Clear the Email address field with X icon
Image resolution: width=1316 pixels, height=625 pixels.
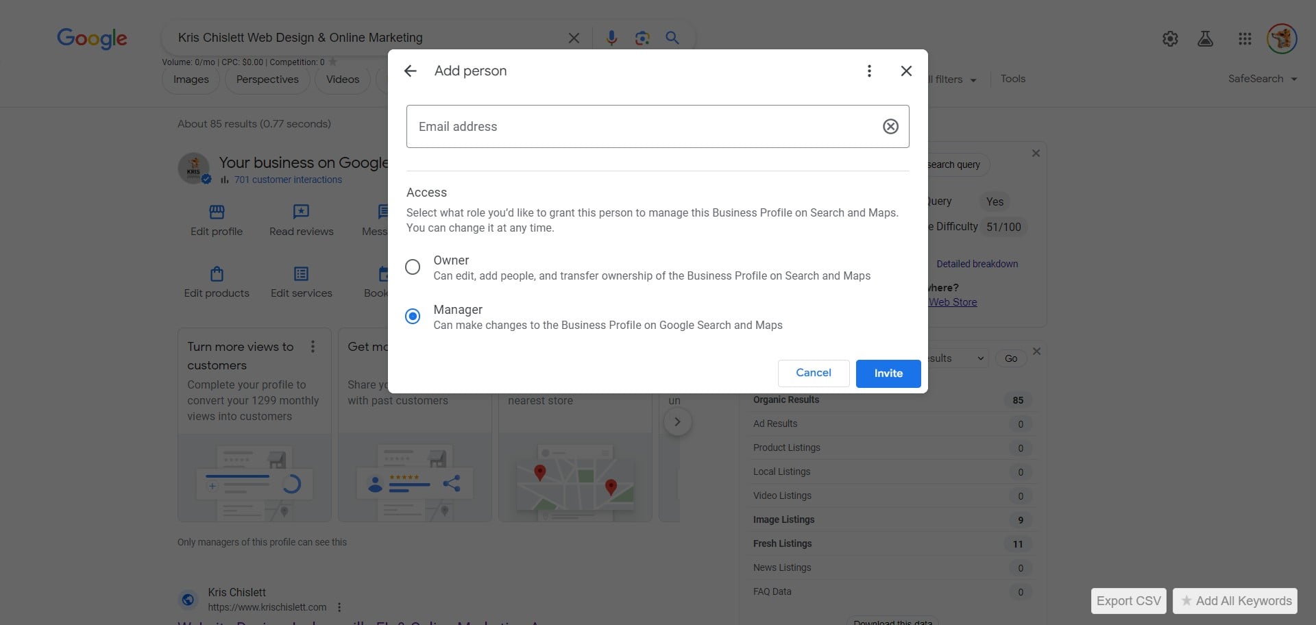(890, 126)
